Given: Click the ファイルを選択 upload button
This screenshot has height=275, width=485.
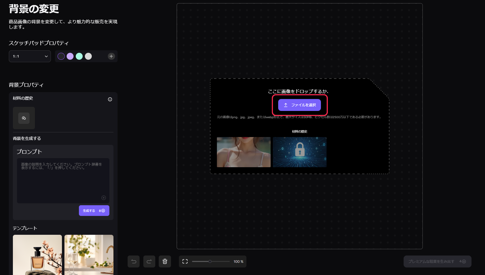Looking at the screenshot, I should tap(300, 105).
